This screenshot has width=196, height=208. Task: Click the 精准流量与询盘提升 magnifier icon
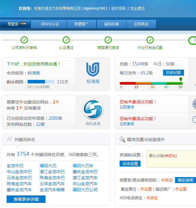[122, 139]
